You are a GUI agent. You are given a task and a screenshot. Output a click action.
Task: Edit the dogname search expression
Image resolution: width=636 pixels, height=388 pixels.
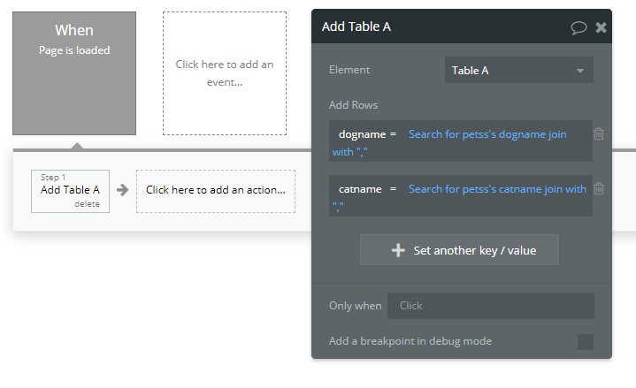449,142
